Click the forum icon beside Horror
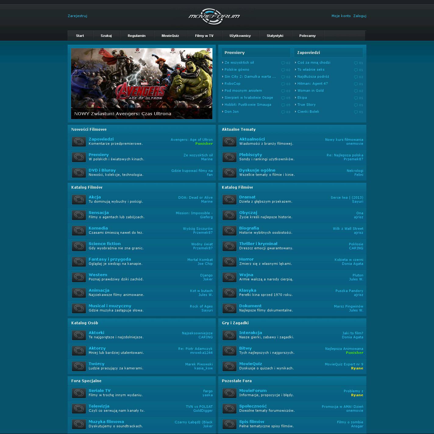Viewport: 434px width, 434px height. click(229, 262)
